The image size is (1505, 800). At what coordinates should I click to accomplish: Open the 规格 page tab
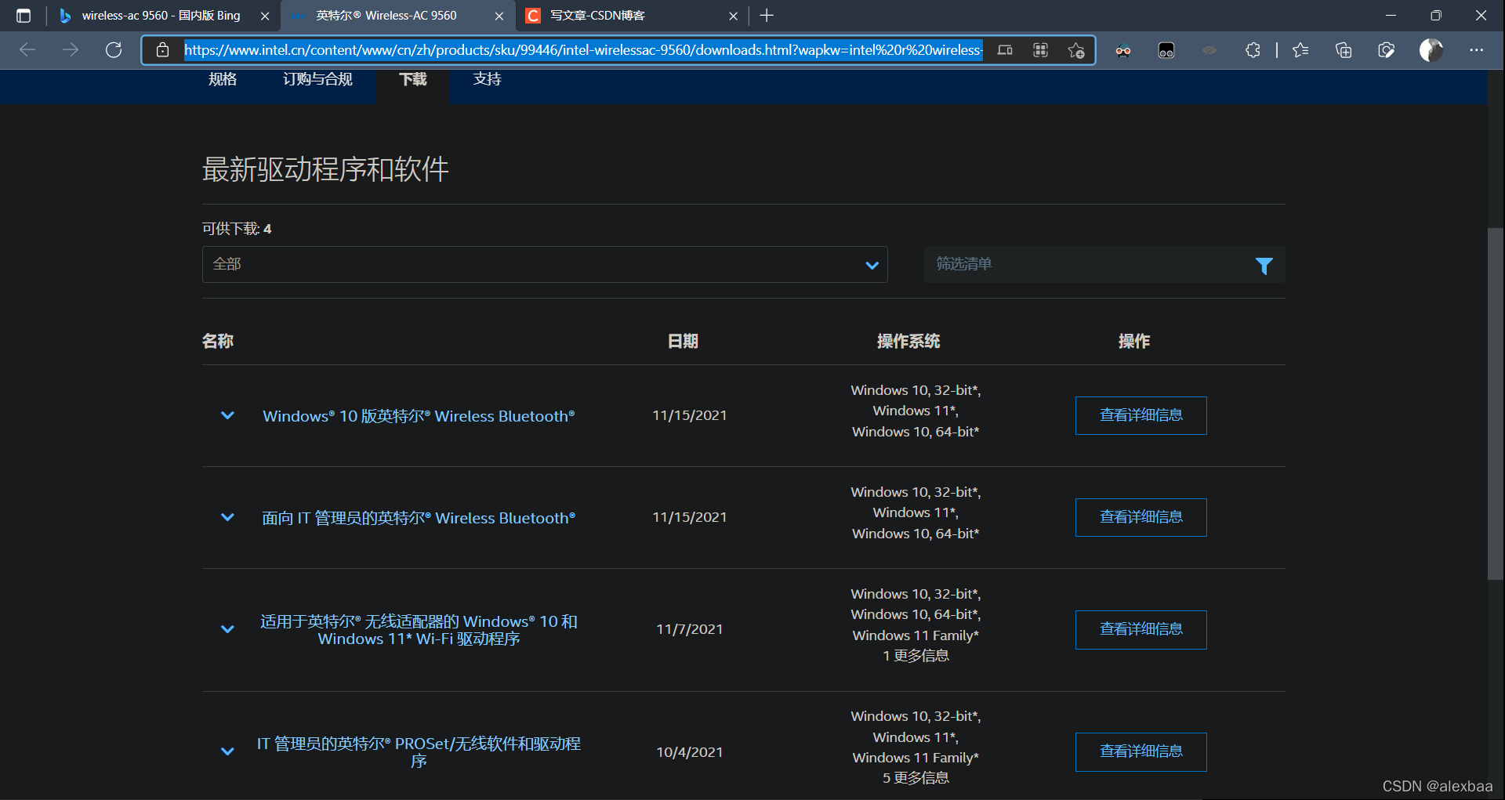223,79
